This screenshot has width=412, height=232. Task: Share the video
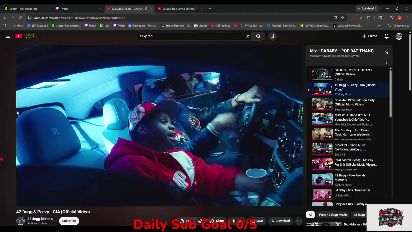(x=217, y=221)
